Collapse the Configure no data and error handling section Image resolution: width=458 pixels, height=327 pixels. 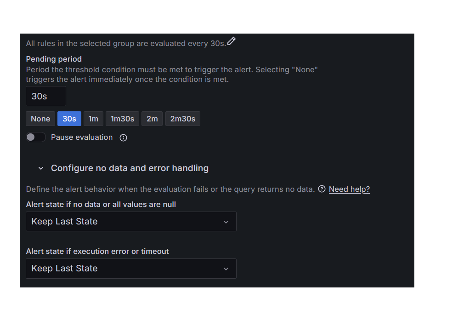point(40,168)
